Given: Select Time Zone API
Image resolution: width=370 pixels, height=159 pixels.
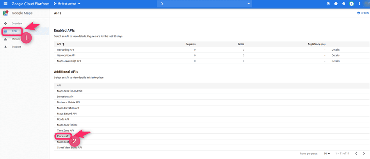Looking at the screenshot, I should point(65,131).
